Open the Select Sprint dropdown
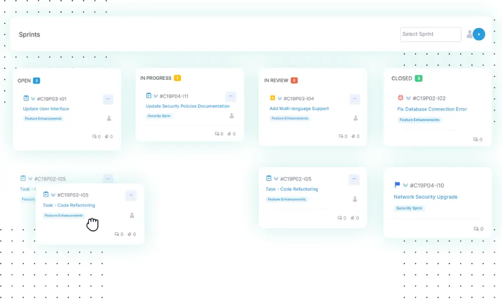The height and width of the screenshot is (308, 502). pos(430,34)
